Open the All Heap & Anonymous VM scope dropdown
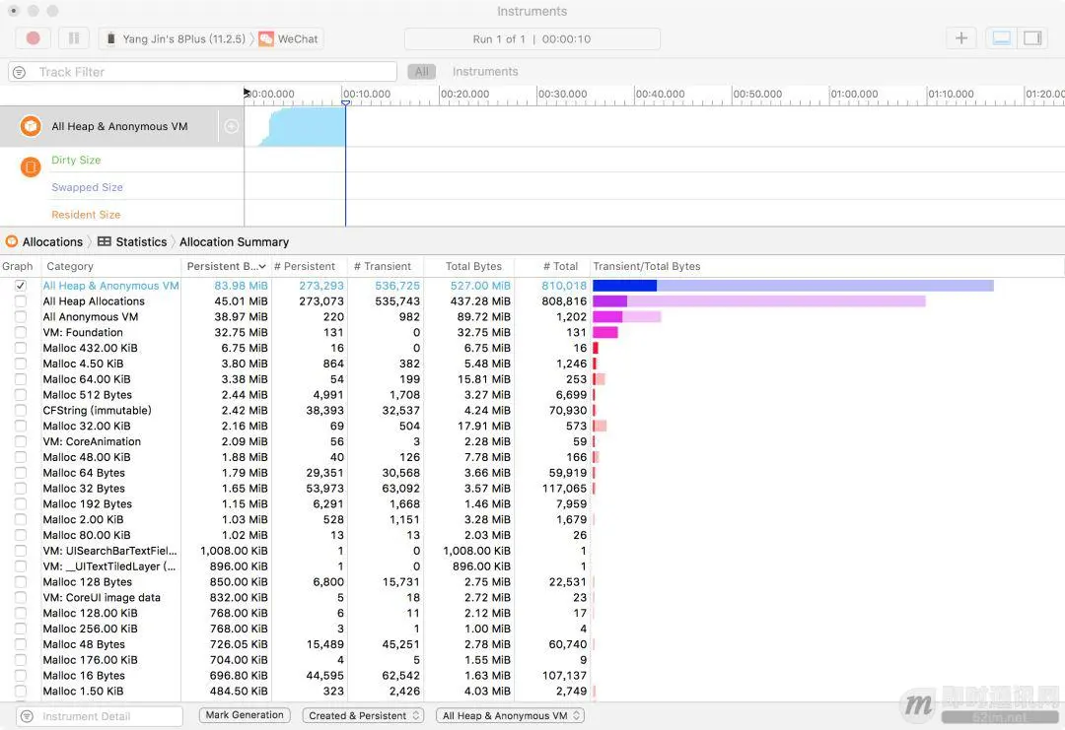Screen dimensions: 1065x730 coord(509,715)
